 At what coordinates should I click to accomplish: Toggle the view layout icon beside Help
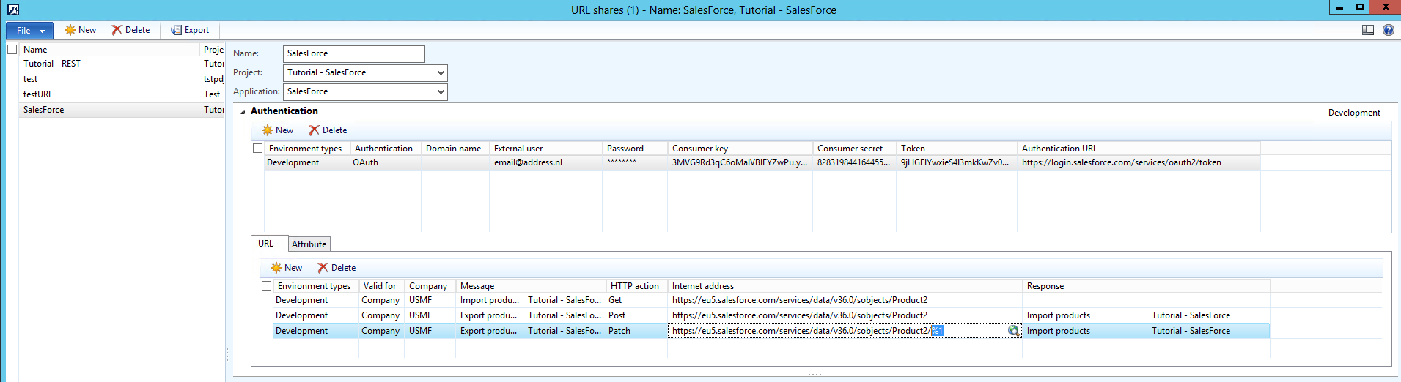[x=1368, y=30]
